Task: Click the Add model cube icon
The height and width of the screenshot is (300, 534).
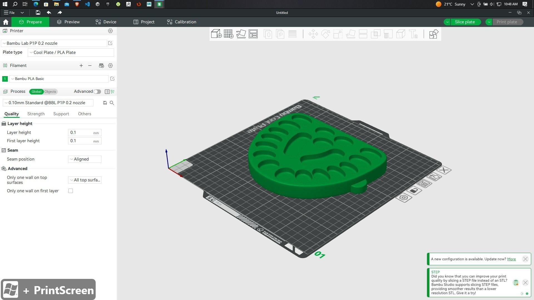Action: [216, 34]
